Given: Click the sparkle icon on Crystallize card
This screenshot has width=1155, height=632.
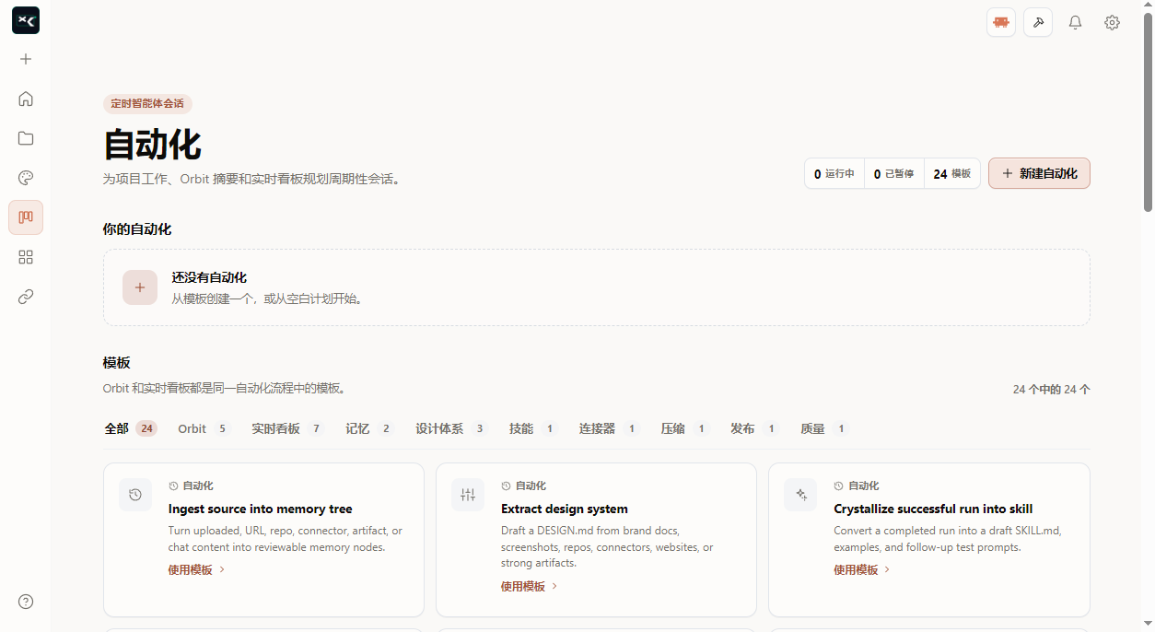Looking at the screenshot, I should [800, 495].
